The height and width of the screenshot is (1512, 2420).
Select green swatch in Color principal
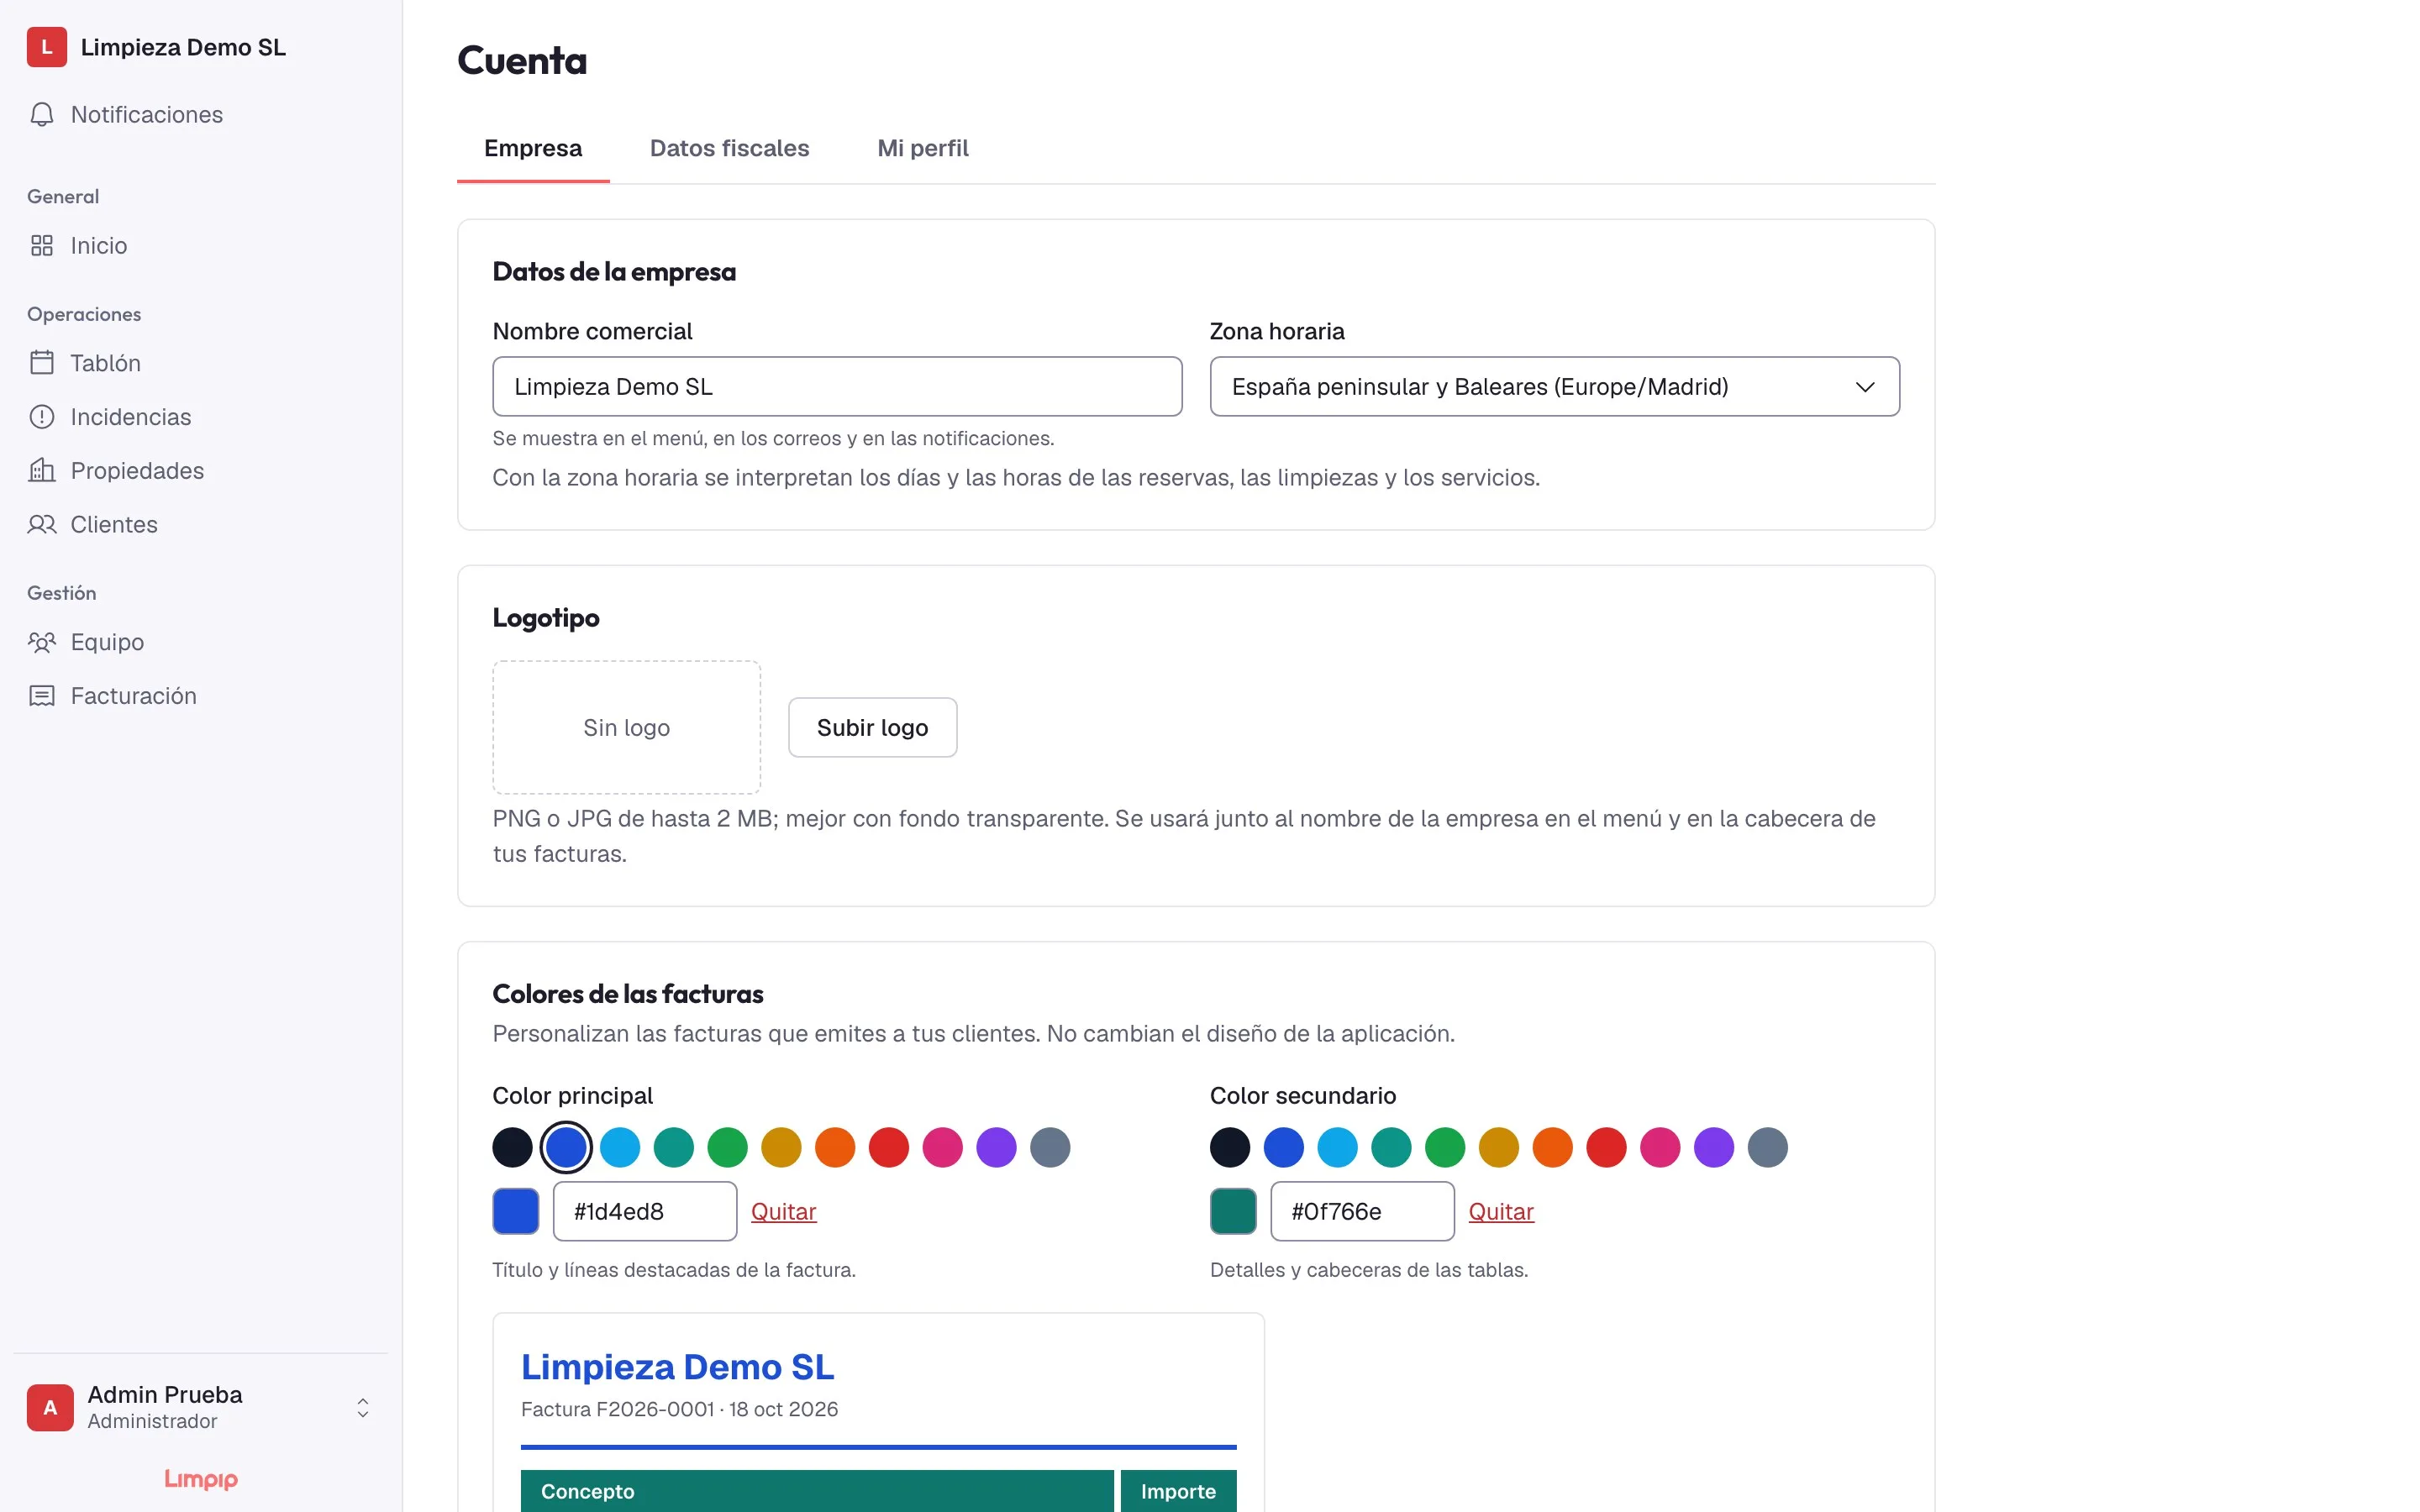pyautogui.click(x=728, y=1147)
